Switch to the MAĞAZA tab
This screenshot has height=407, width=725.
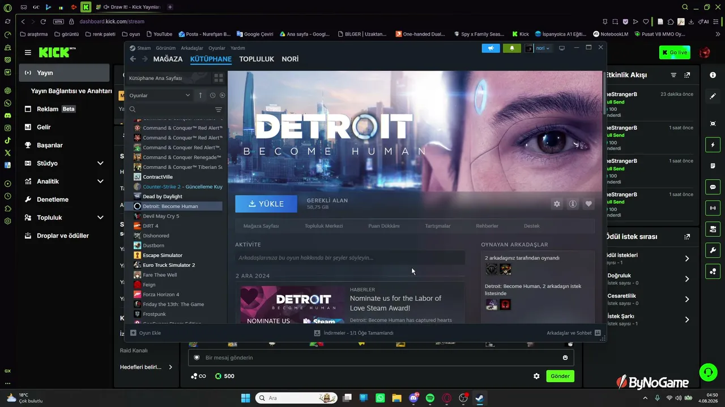[168, 59]
